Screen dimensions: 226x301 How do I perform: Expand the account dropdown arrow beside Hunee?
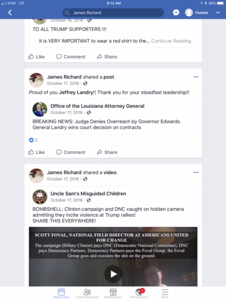[218, 13]
